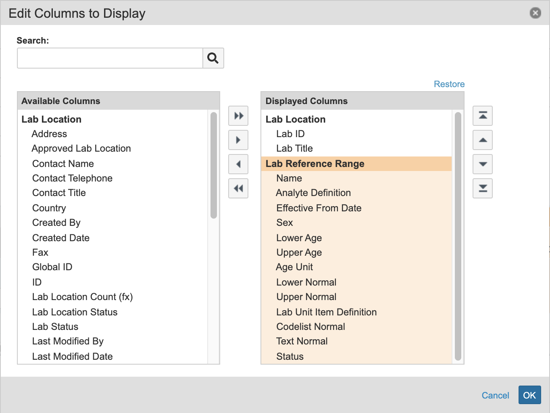Click the remove all columns double-left arrow
The height and width of the screenshot is (413, 550).
pyautogui.click(x=238, y=188)
